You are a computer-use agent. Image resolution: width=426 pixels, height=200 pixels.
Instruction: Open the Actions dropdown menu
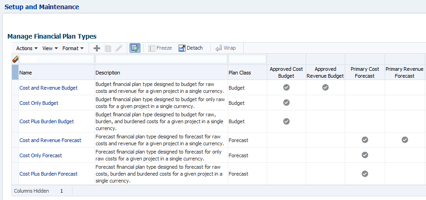[x=27, y=48]
